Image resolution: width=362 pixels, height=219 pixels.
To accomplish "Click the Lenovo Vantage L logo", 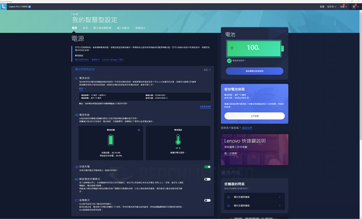I will (4, 7).
